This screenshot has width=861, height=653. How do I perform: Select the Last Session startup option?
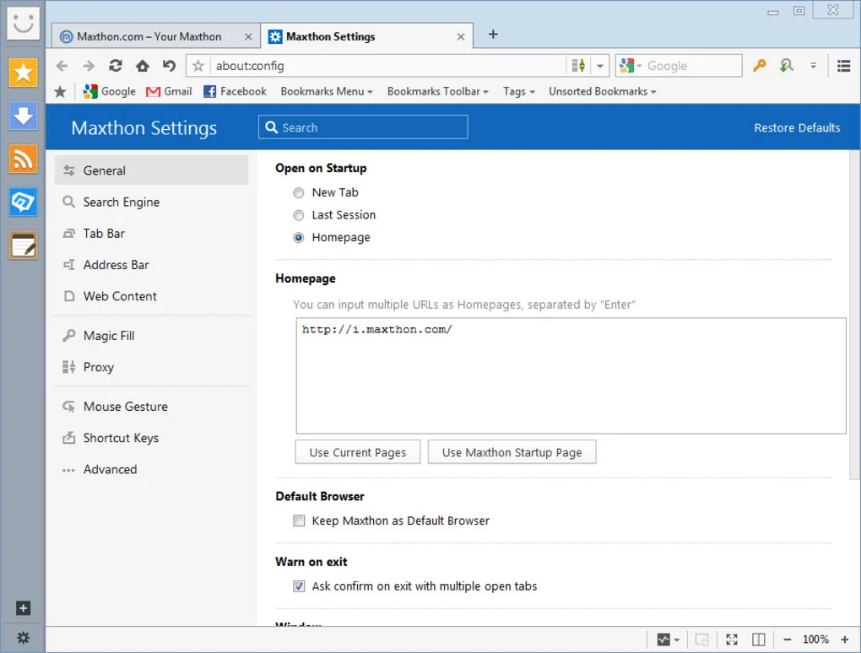tap(298, 214)
